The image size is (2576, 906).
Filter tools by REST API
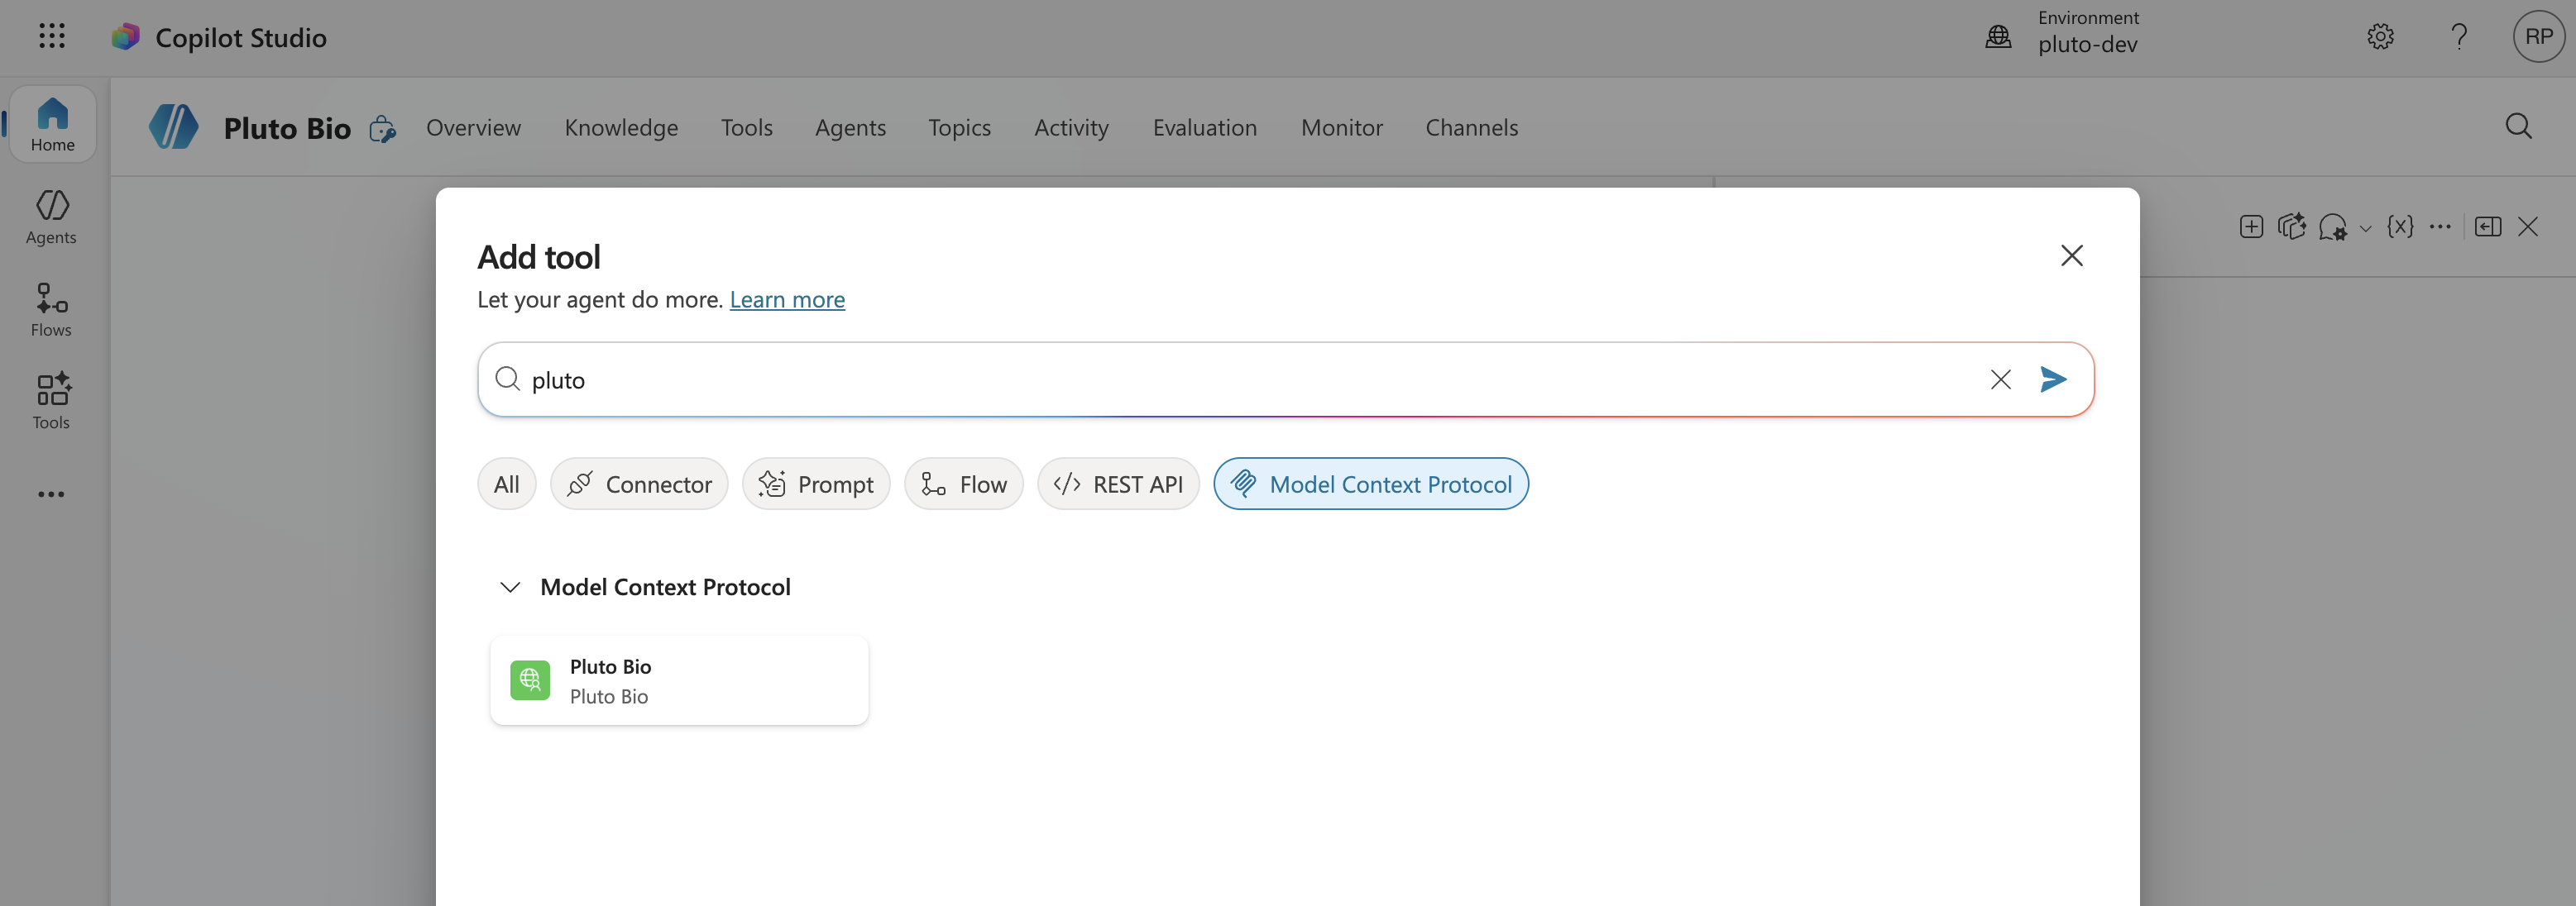[x=1118, y=484]
